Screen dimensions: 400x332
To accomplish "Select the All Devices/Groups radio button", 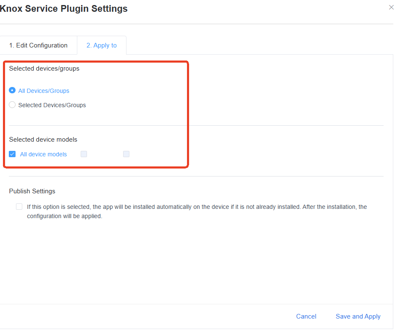I will 12,90.
